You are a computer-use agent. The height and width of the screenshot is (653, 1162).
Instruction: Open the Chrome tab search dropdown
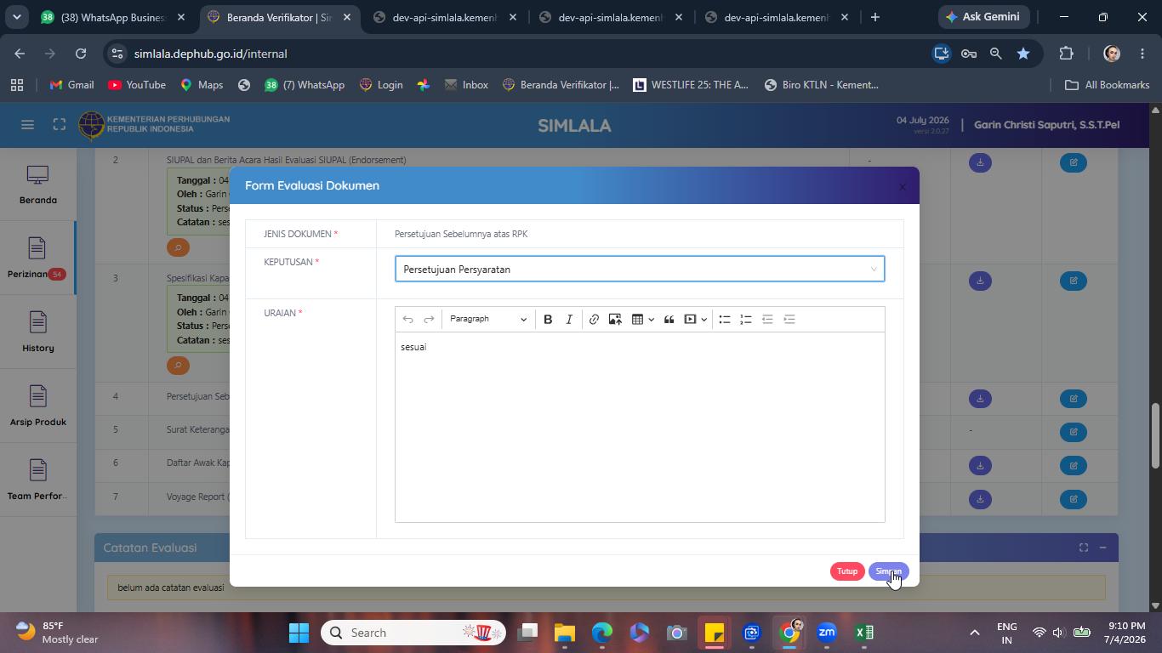(16, 17)
